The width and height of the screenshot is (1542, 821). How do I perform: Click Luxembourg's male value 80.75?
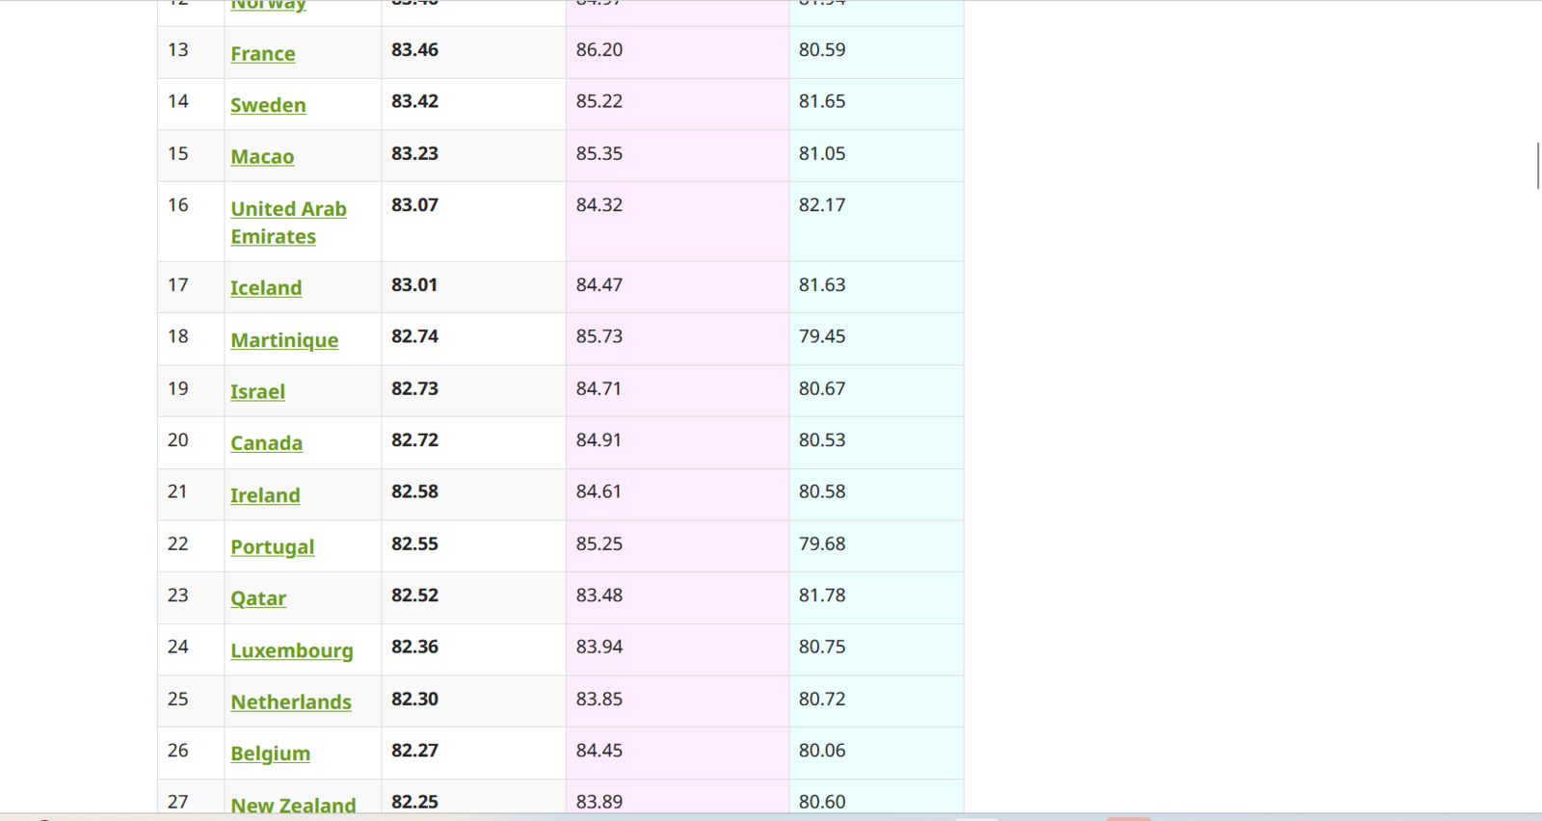(822, 647)
